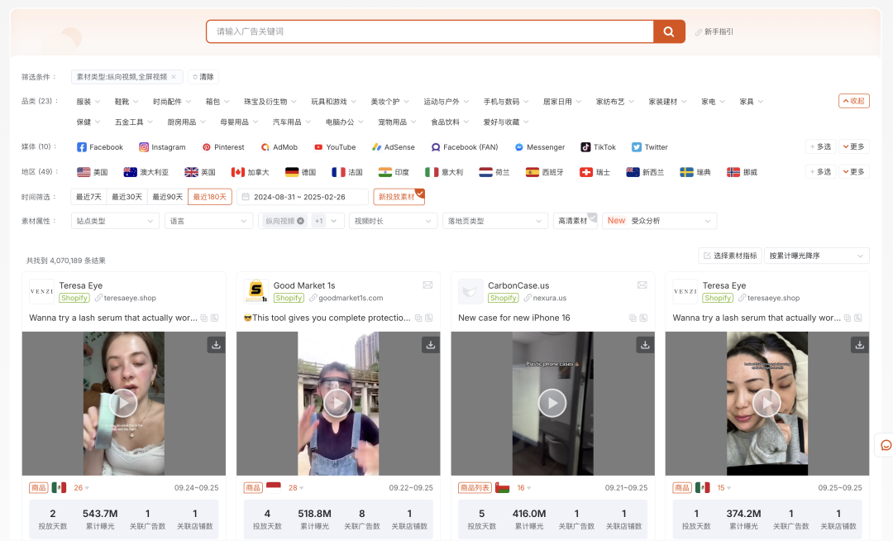The width and height of the screenshot is (893, 541).
Task: Remove 纵向视频 tag from dropdown
Action: coord(301,221)
